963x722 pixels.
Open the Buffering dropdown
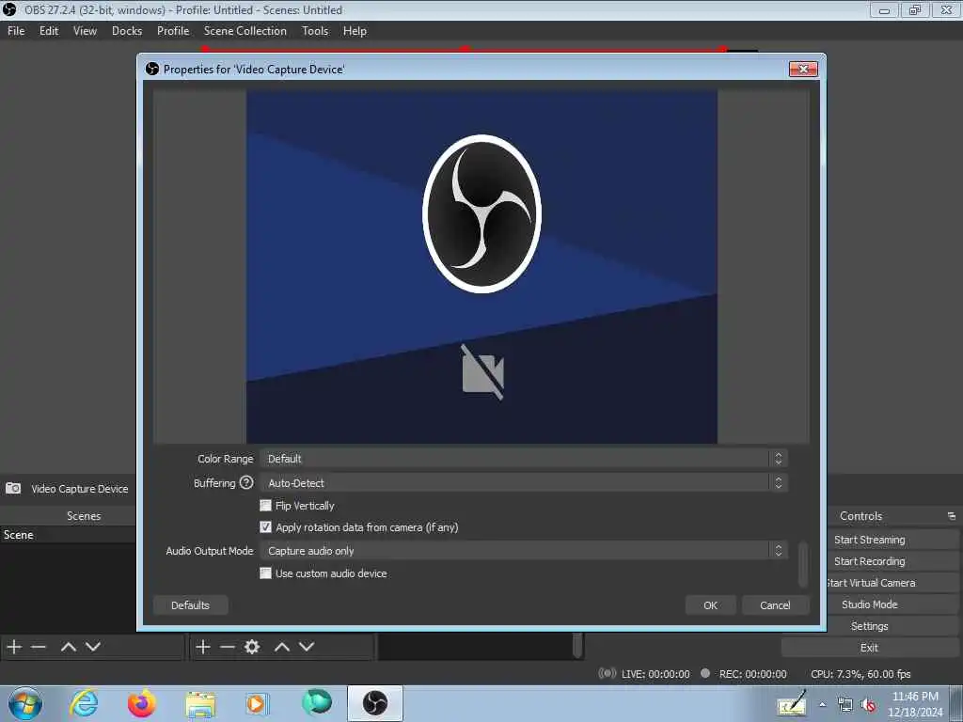click(524, 482)
